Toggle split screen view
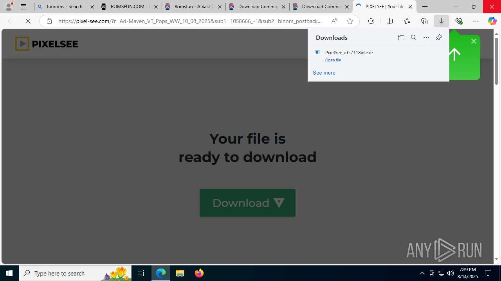 389,21
